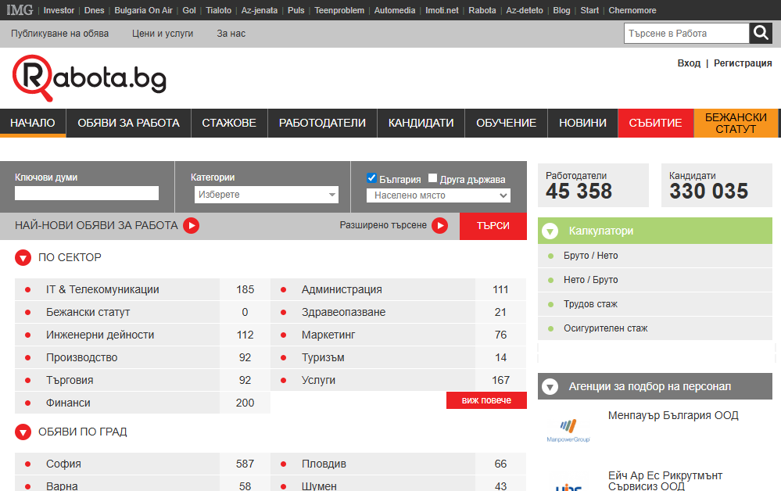Open Публикуване на обява link
This screenshot has height=491, width=781.
[59, 34]
